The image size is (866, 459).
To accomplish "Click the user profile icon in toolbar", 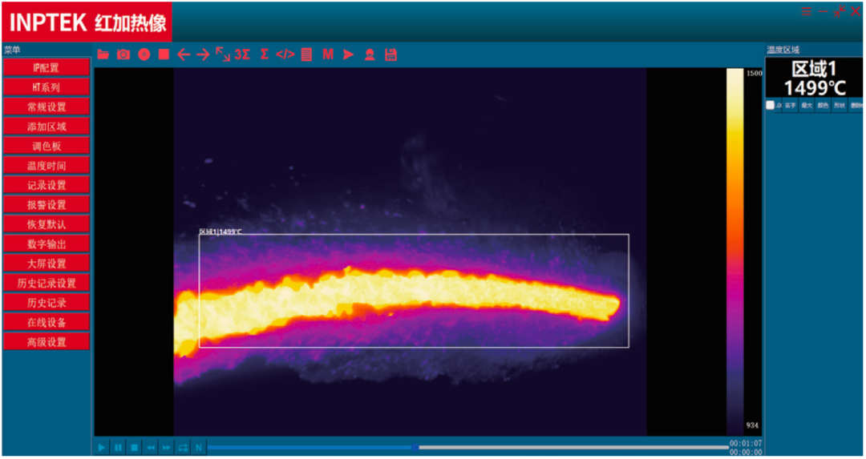I will [370, 54].
